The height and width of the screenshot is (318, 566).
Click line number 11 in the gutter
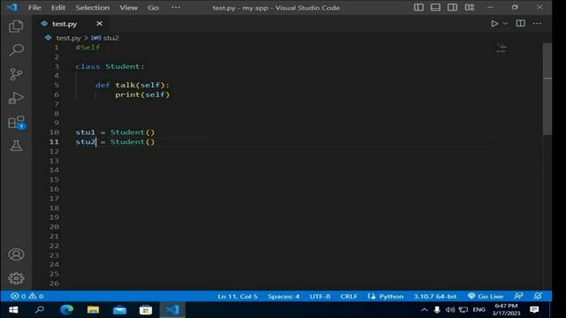[x=54, y=141]
